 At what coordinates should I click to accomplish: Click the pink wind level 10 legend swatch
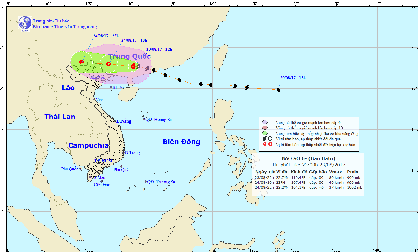pyautogui.click(x=265, y=128)
